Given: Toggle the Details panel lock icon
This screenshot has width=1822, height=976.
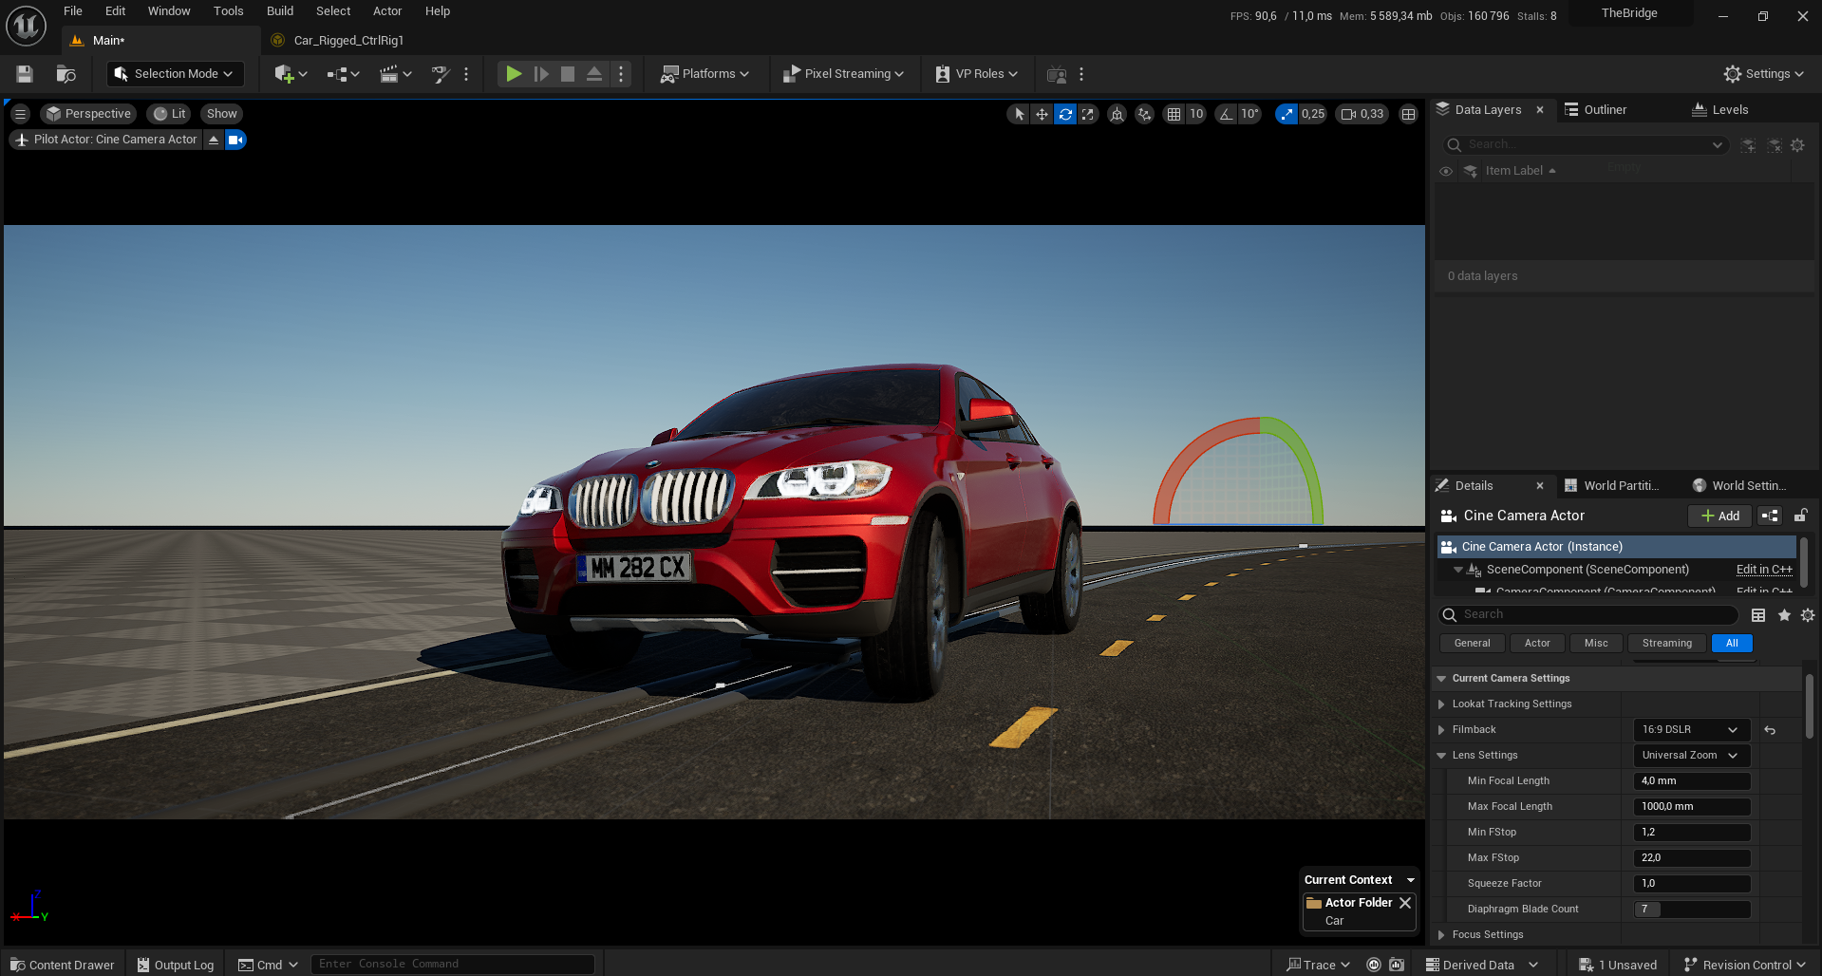Looking at the screenshot, I should pyautogui.click(x=1800, y=516).
